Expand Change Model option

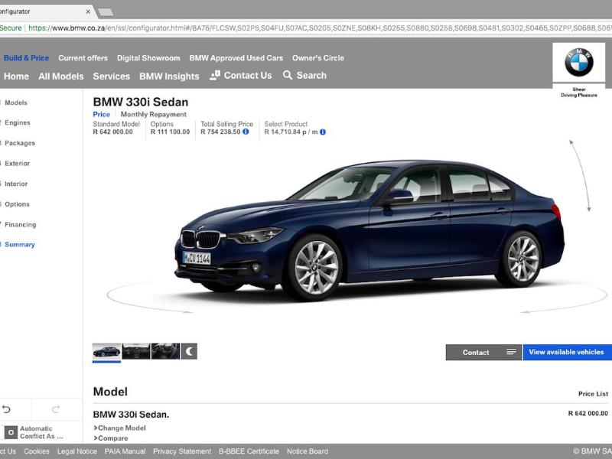point(120,428)
